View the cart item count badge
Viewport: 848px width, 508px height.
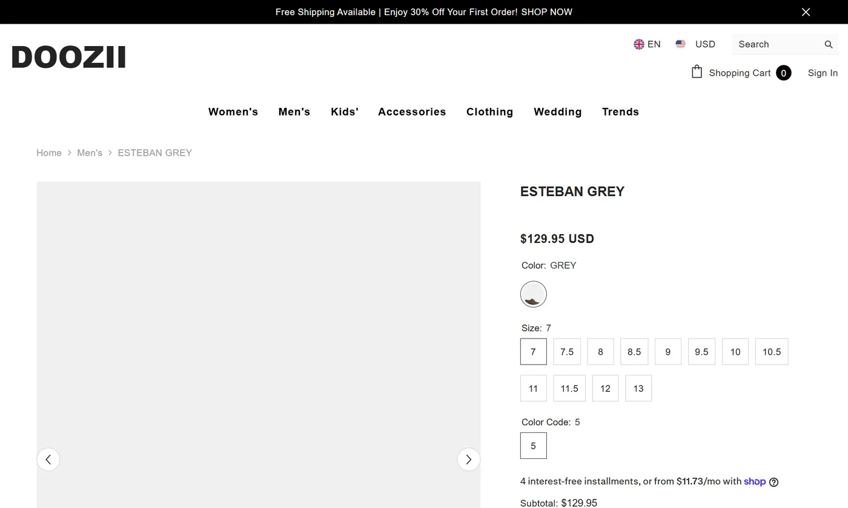point(783,73)
